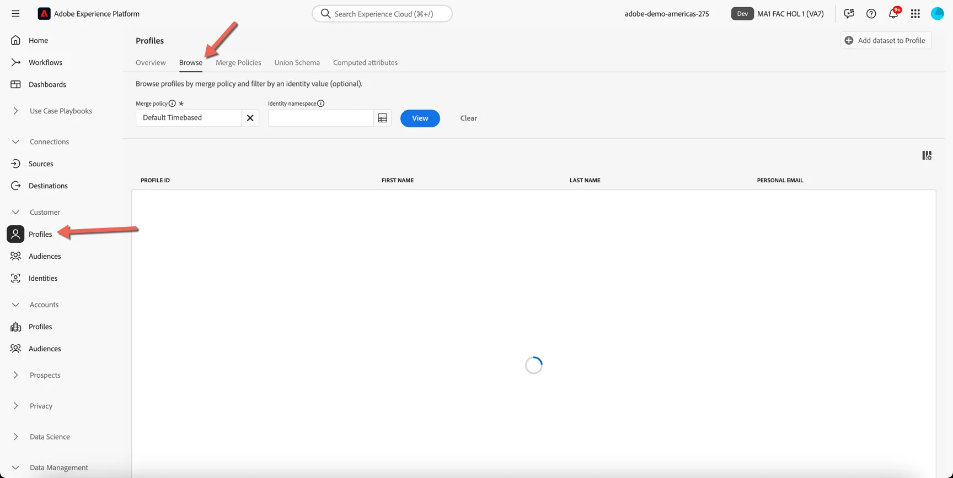Click the Adobe Experience Platform logo
Screen dimensions: 953x478
[44, 14]
